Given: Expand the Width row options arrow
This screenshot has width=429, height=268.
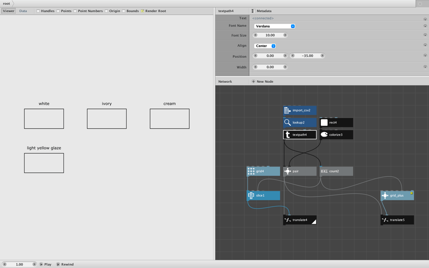Looking at the screenshot, I should click(x=425, y=67).
